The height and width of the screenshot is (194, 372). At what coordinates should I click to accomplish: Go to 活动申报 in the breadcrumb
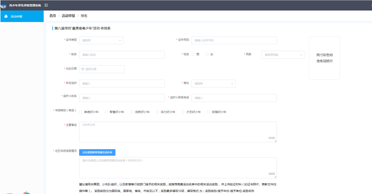tap(69, 16)
